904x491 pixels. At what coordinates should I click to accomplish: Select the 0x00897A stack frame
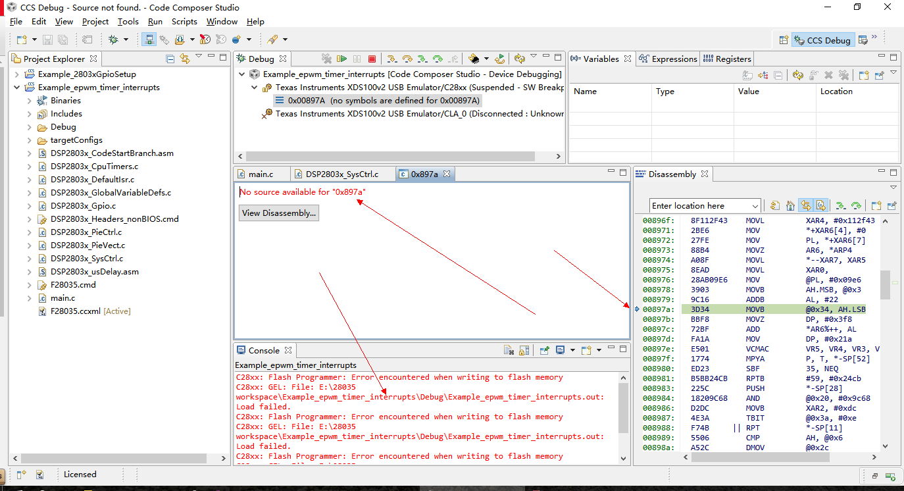click(378, 101)
